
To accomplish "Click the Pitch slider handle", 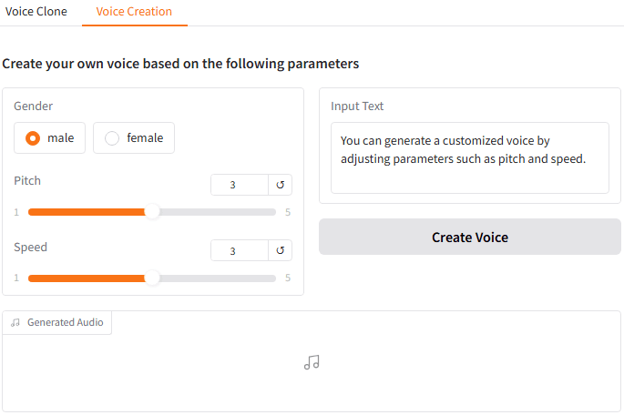I will click(x=152, y=212).
